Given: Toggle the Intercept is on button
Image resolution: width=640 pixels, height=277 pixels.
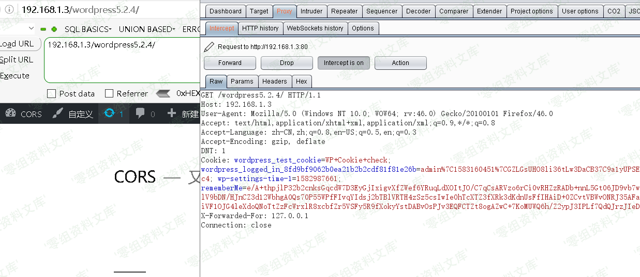Looking at the screenshot, I should 344,63.
